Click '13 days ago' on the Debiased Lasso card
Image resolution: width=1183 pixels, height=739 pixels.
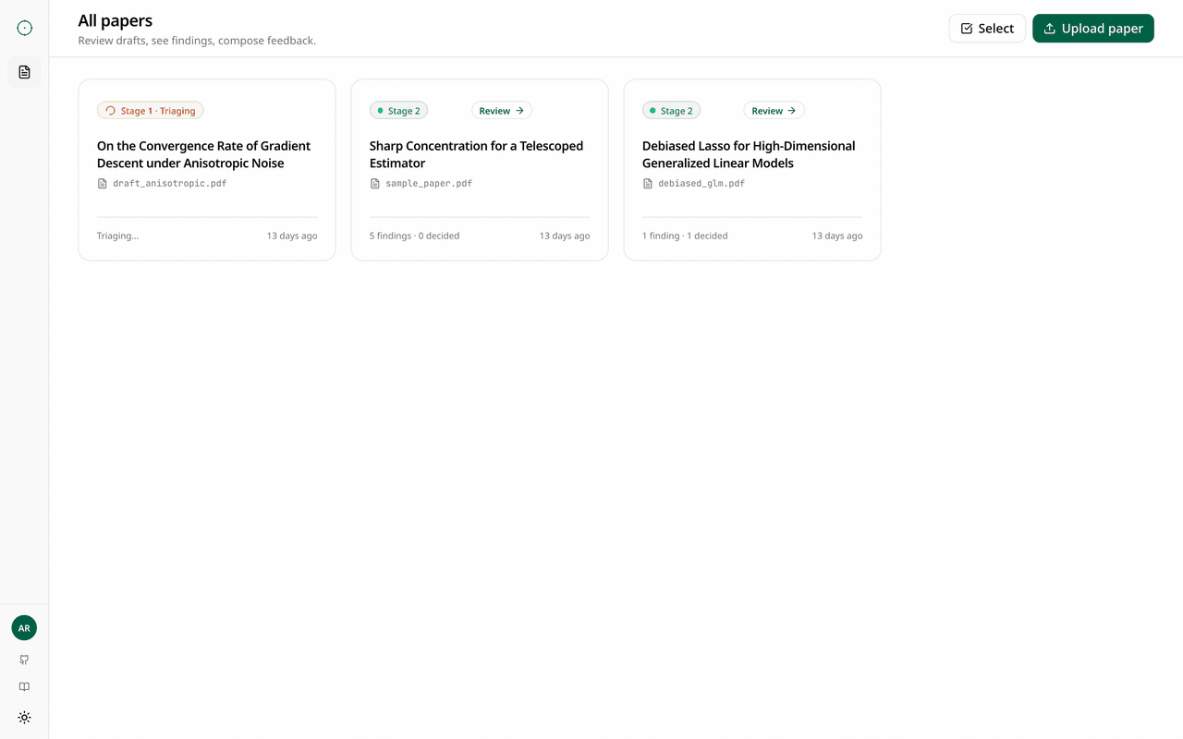[x=837, y=236]
